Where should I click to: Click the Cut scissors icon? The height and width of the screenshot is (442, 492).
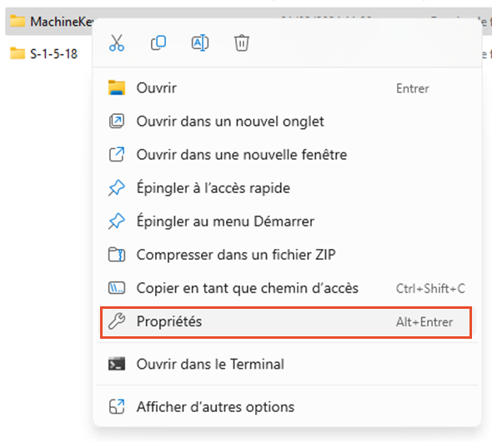click(117, 42)
